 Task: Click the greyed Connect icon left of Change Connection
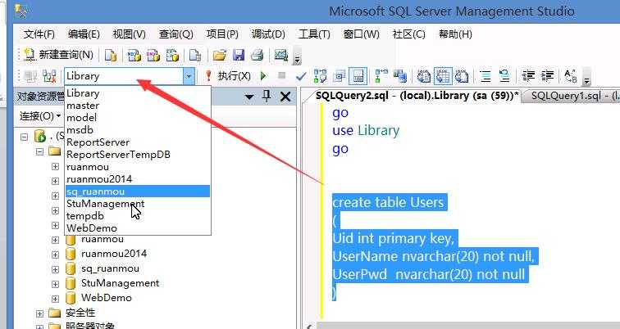[30, 76]
